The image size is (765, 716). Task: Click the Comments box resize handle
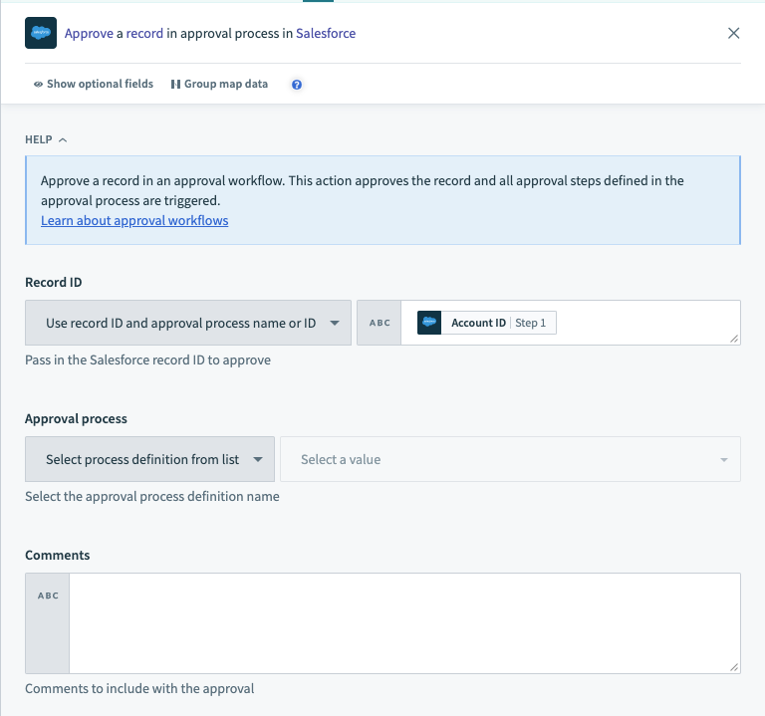pyautogui.click(x=734, y=666)
